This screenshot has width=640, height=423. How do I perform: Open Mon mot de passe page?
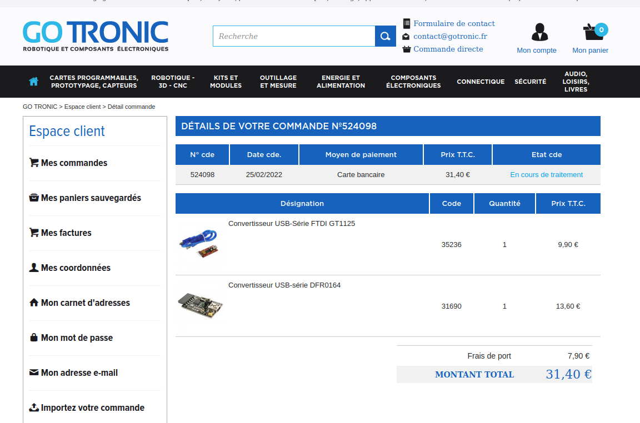(77, 338)
